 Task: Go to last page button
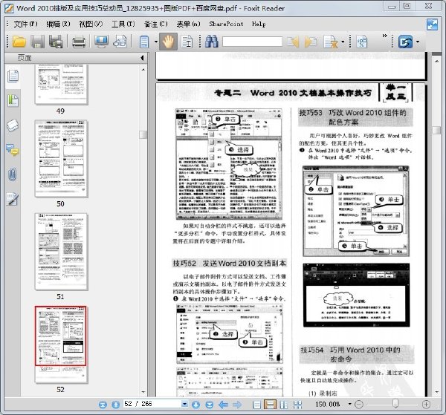click(210, 405)
